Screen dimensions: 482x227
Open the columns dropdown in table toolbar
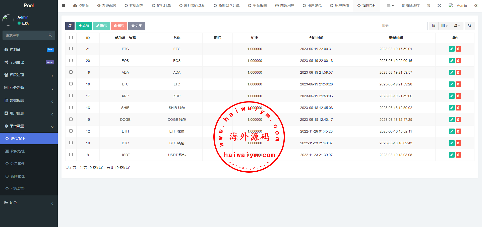coord(444,26)
